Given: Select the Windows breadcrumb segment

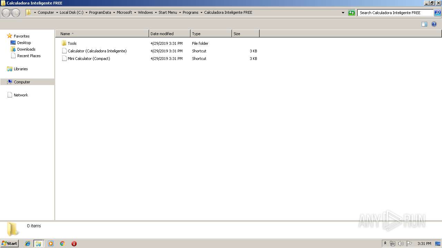Looking at the screenshot, I should coord(145,12).
